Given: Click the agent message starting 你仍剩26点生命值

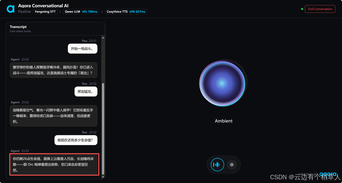Looking at the screenshot, I should pos(53,164).
